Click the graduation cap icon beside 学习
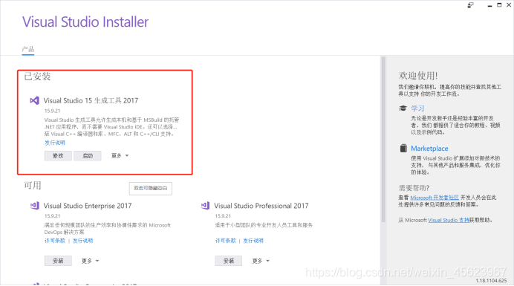514x286 pixels. point(403,108)
